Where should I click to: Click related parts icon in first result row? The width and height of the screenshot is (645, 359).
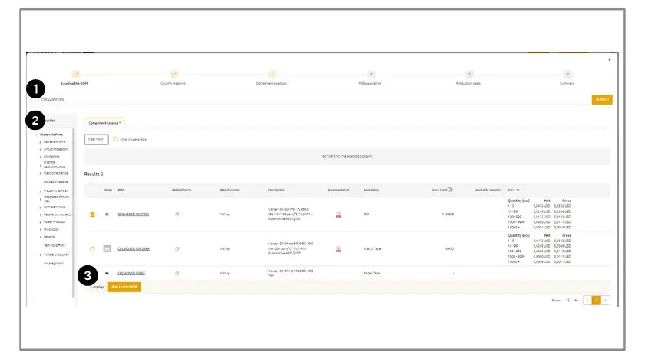pyautogui.click(x=177, y=214)
